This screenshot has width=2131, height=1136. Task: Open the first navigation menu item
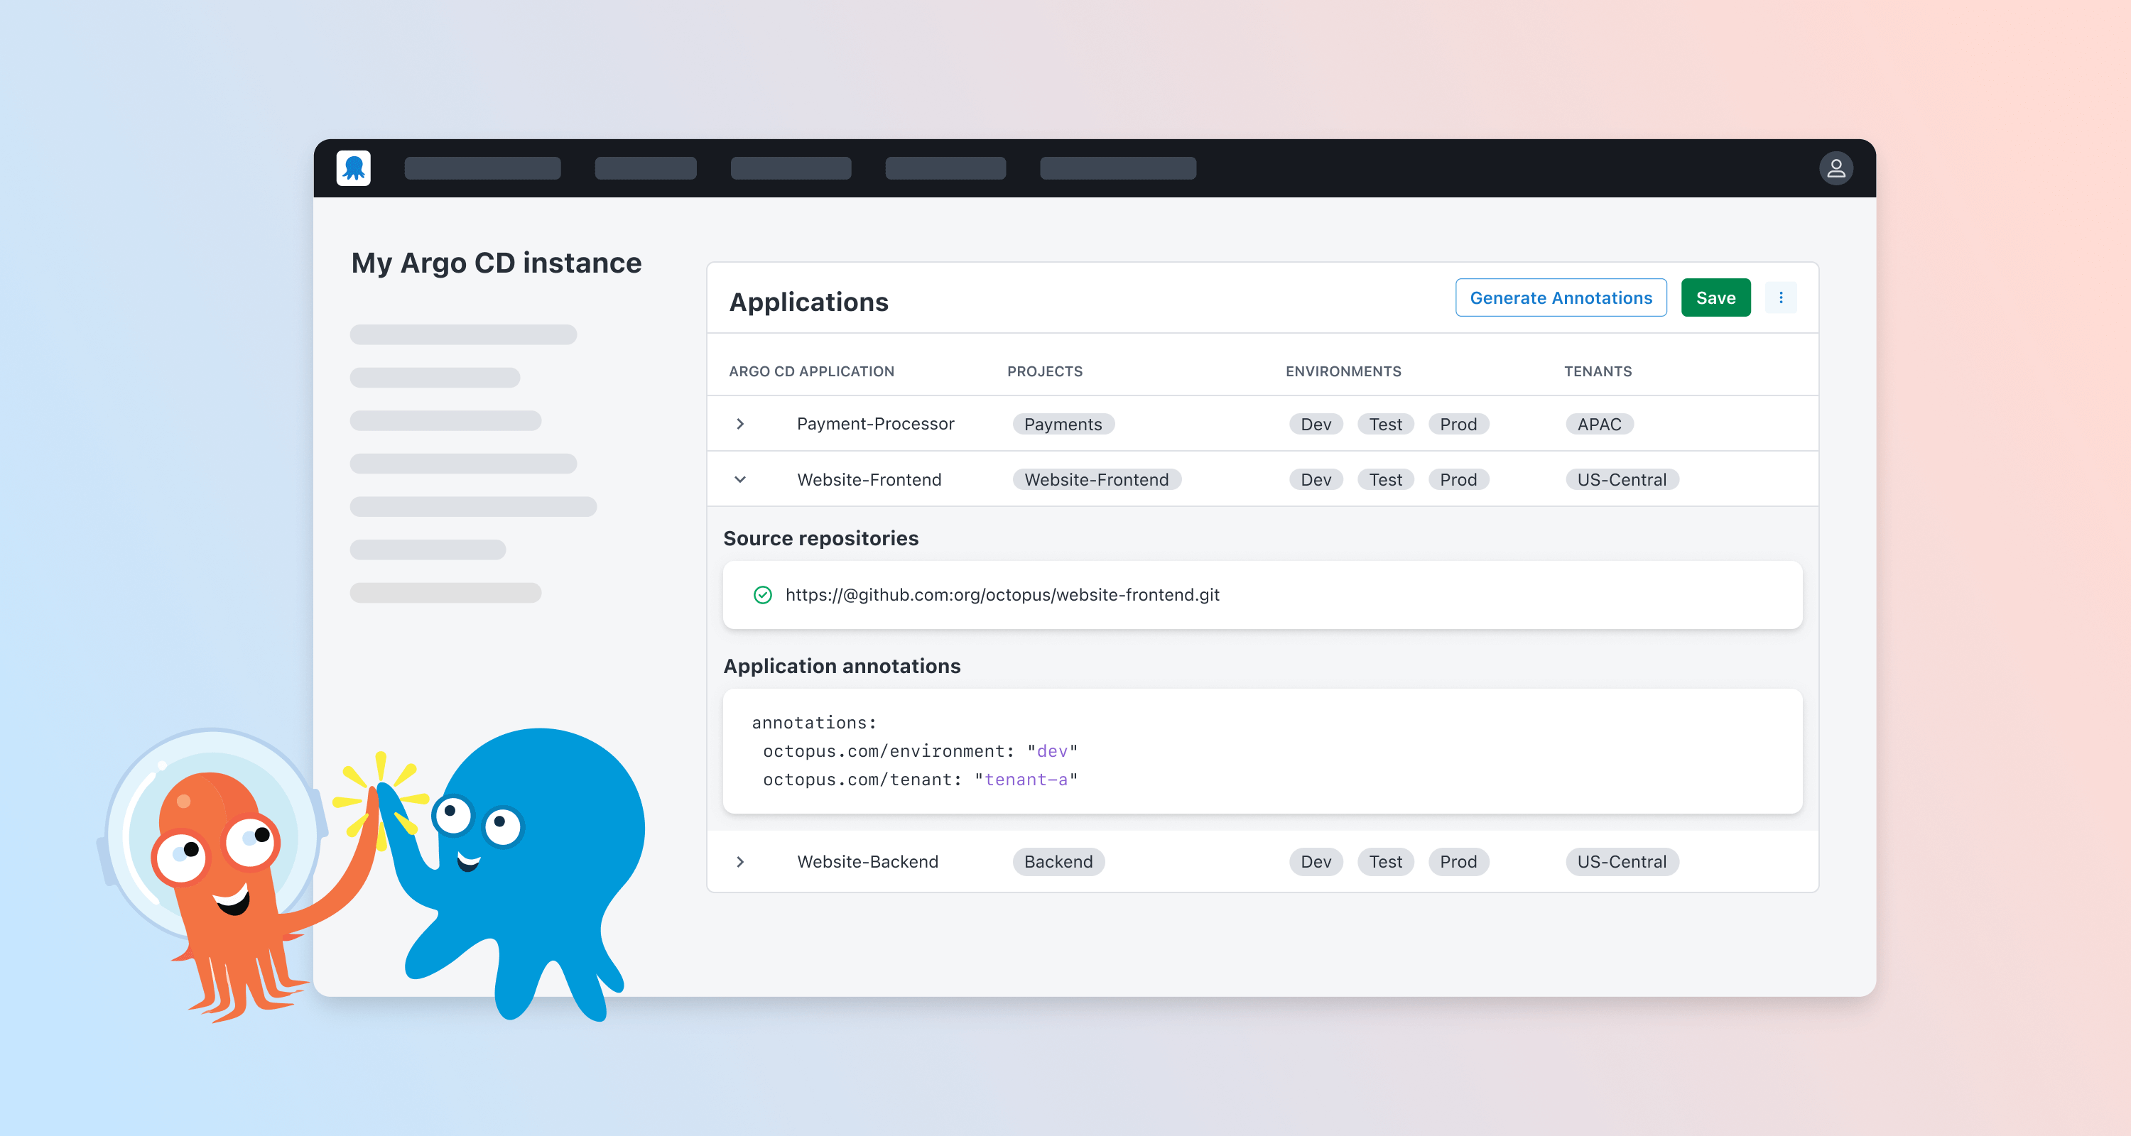pos(482,168)
